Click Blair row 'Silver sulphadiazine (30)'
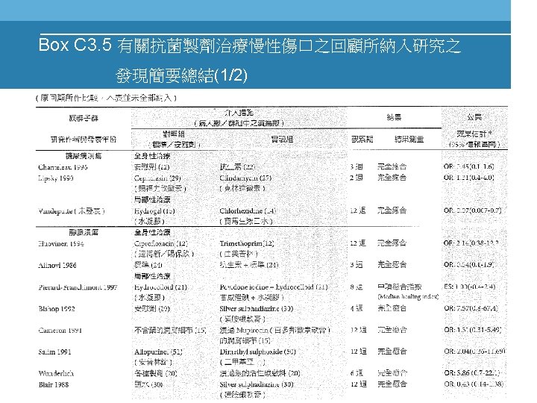 [x=257, y=384]
